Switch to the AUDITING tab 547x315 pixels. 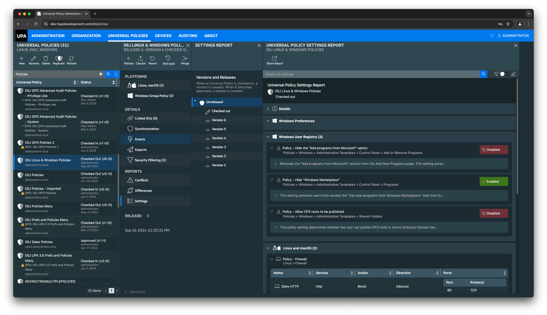coord(188,36)
